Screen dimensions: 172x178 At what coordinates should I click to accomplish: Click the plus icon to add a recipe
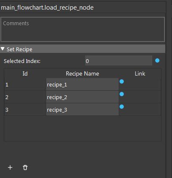[x=10, y=168]
